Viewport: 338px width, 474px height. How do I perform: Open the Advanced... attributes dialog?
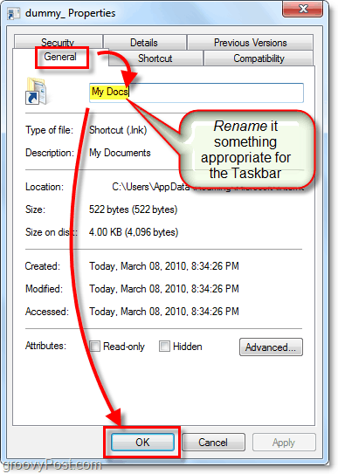click(271, 347)
